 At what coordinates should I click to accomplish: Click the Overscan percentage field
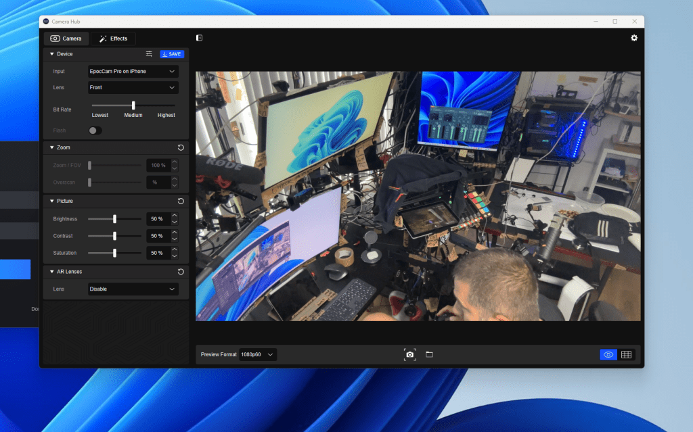pos(158,182)
